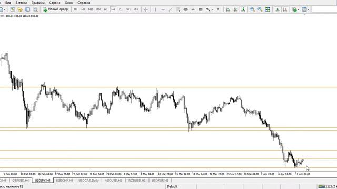Switch to NZDUSD,H1 chart tab
The image size is (337, 189).
point(137,181)
